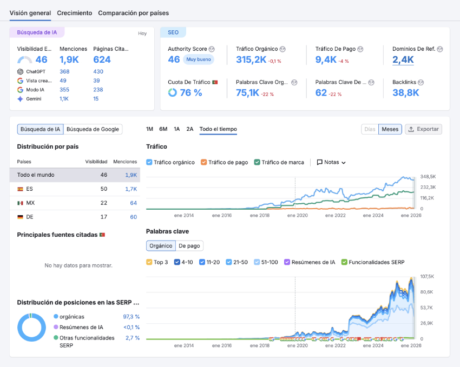The height and width of the screenshot is (367, 460).
Task: Click the Mexico flag icon in countries
Action: [x=21, y=203]
